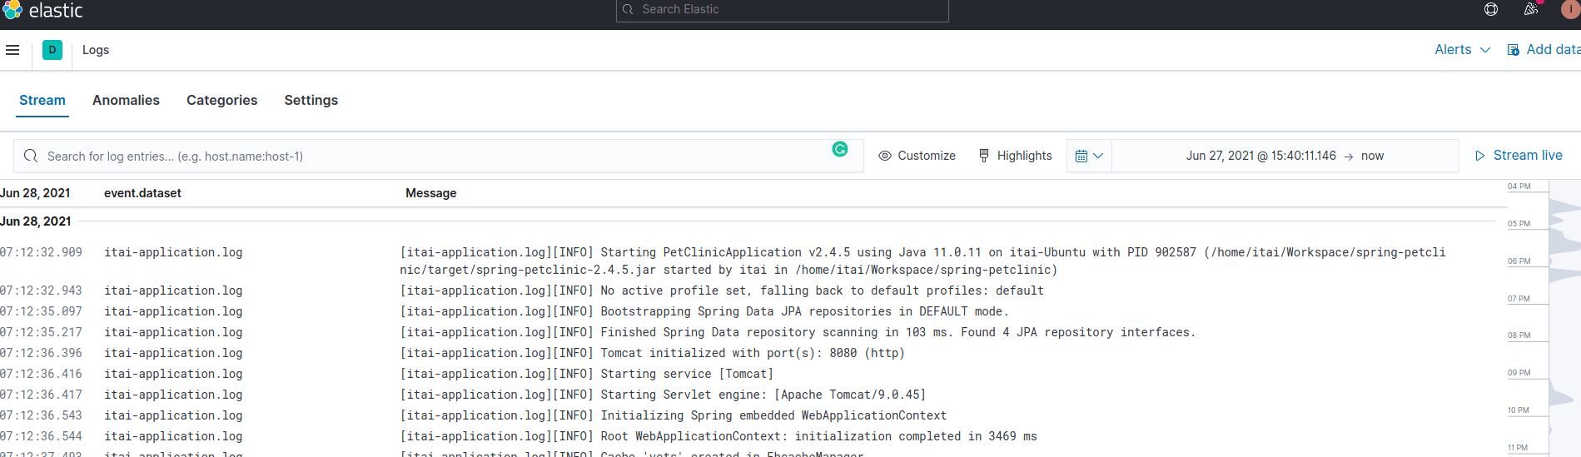This screenshot has height=457, width=1581.
Task: Click the Grammarly icon in search bar
Action: (x=840, y=149)
